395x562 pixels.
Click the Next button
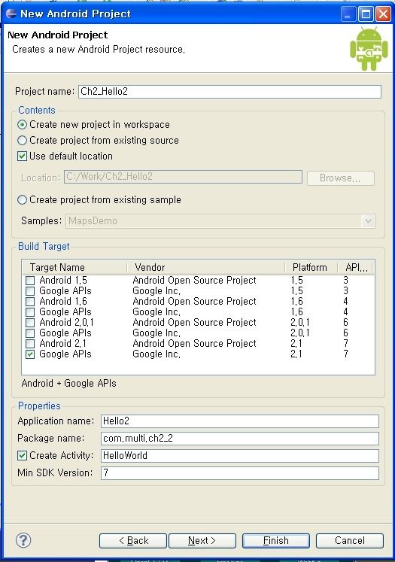click(202, 540)
